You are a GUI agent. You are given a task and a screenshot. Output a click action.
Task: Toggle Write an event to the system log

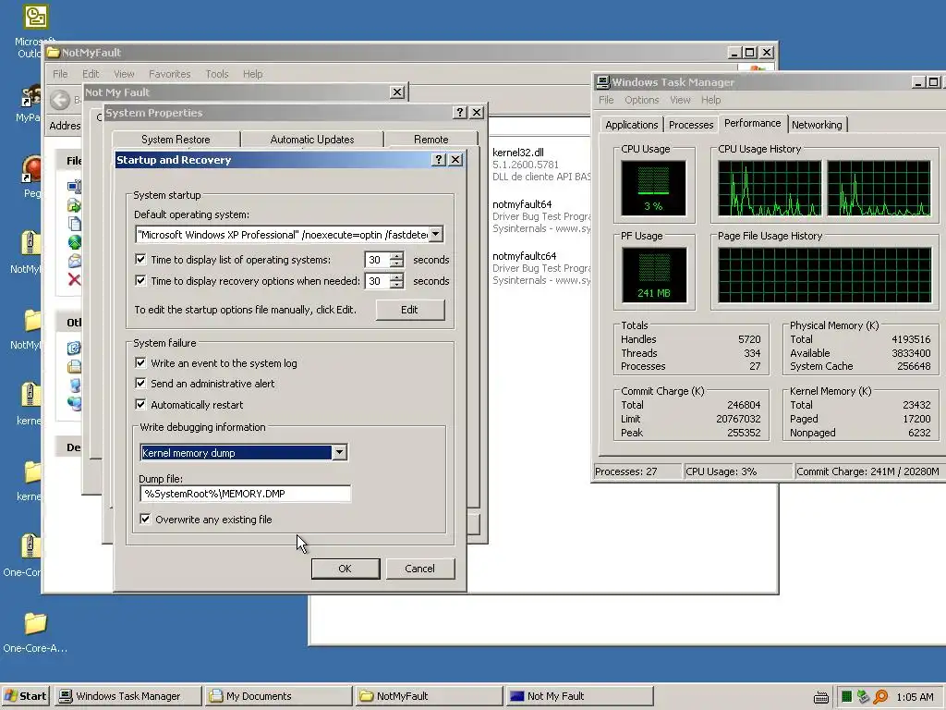coord(140,362)
